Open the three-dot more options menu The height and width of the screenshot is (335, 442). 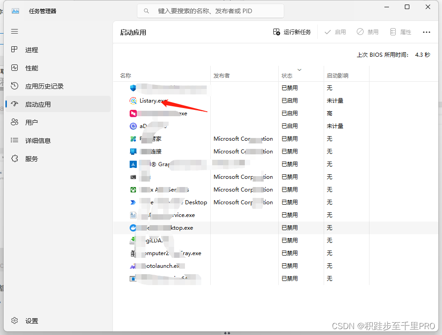point(427,32)
